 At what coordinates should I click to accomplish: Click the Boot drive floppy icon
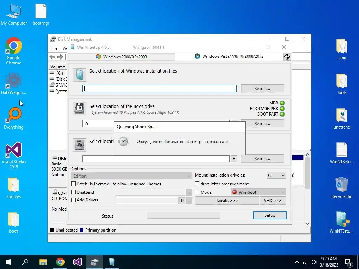[80, 109]
